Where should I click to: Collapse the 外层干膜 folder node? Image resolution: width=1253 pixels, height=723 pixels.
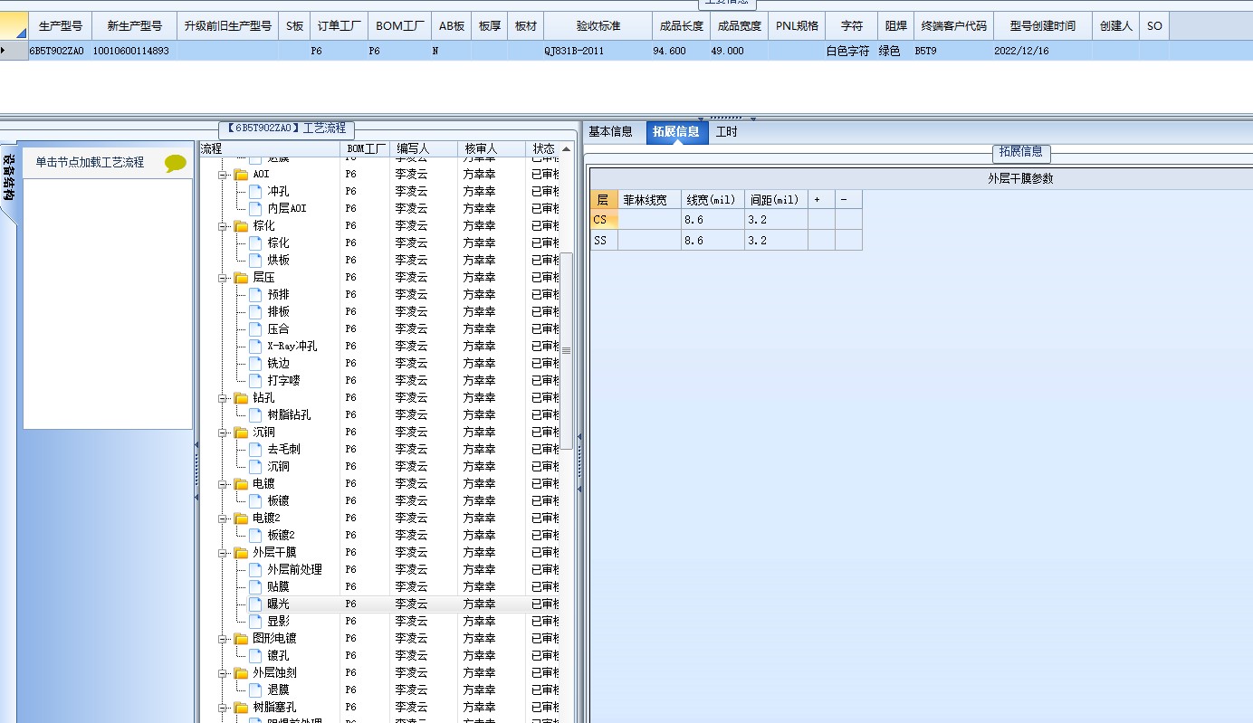click(x=223, y=553)
